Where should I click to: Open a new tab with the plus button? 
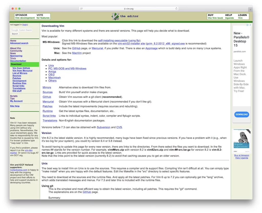250,10
